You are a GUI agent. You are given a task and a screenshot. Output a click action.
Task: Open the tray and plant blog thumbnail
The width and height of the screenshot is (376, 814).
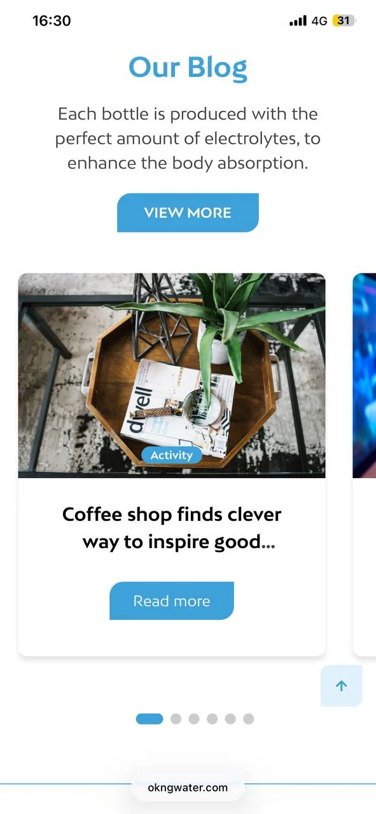coord(172,375)
